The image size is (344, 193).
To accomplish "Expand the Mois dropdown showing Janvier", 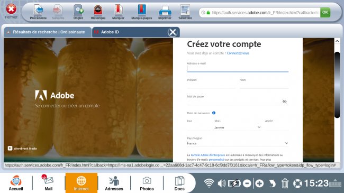I will click(x=238, y=127).
